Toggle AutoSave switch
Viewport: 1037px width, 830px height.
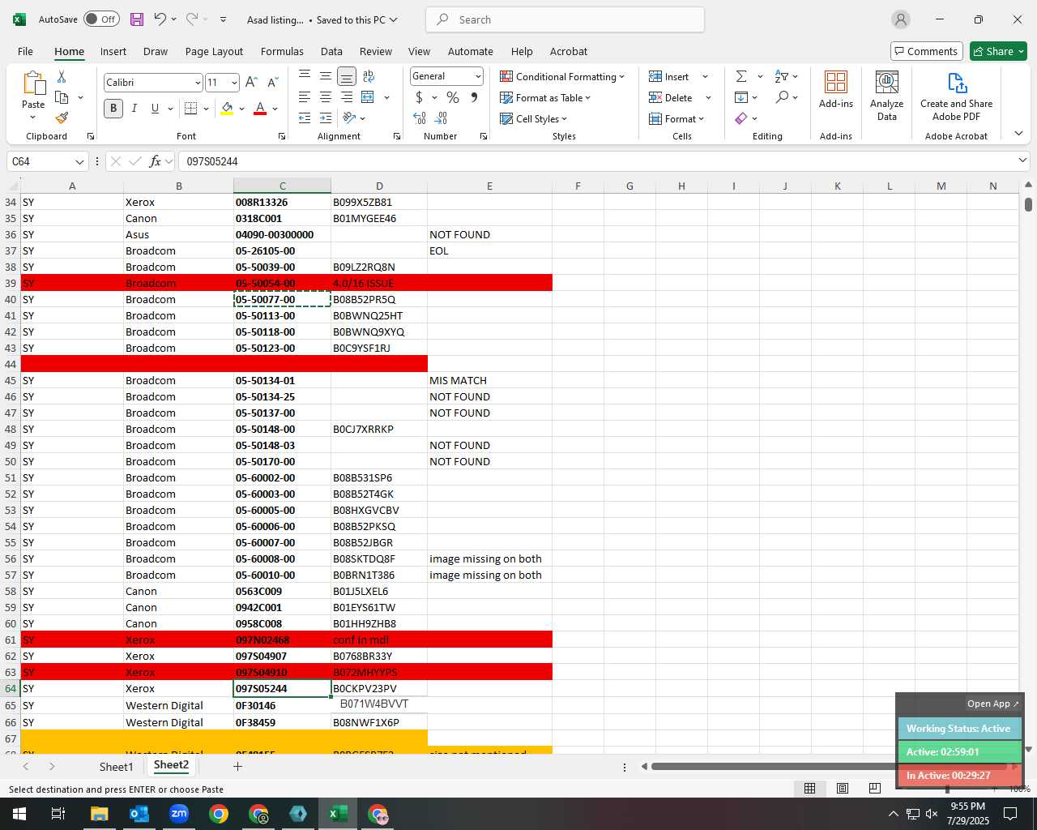point(101,19)
